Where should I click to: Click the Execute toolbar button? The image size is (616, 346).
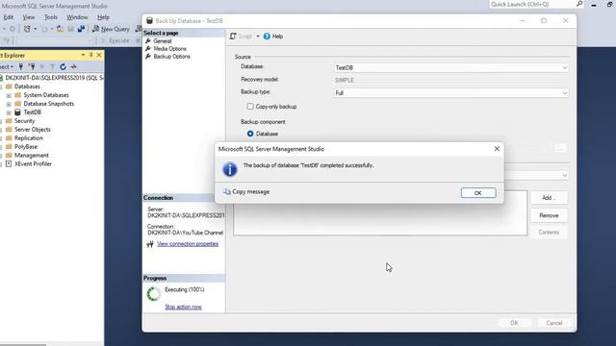pyautogui.click(x=115, y=40)
